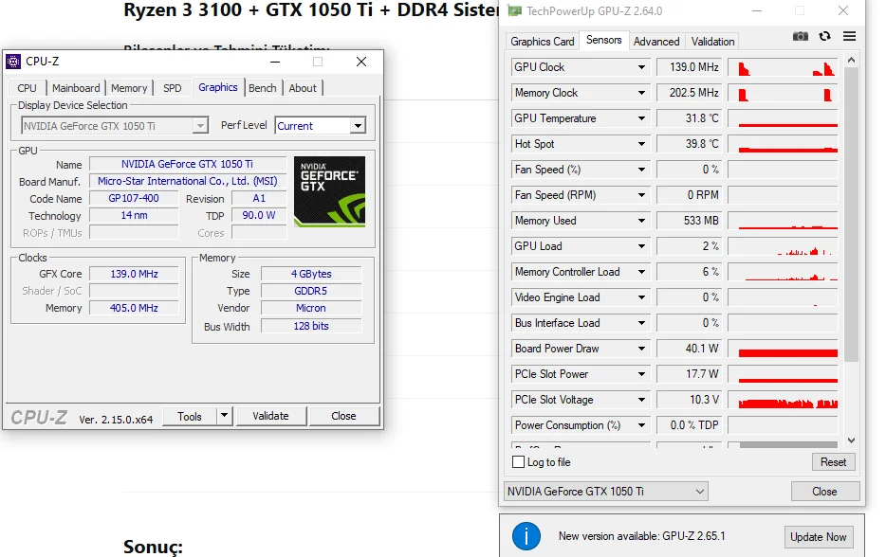
Task: Open the PCIe Slot Voltage dropdown
Action: 641,400
